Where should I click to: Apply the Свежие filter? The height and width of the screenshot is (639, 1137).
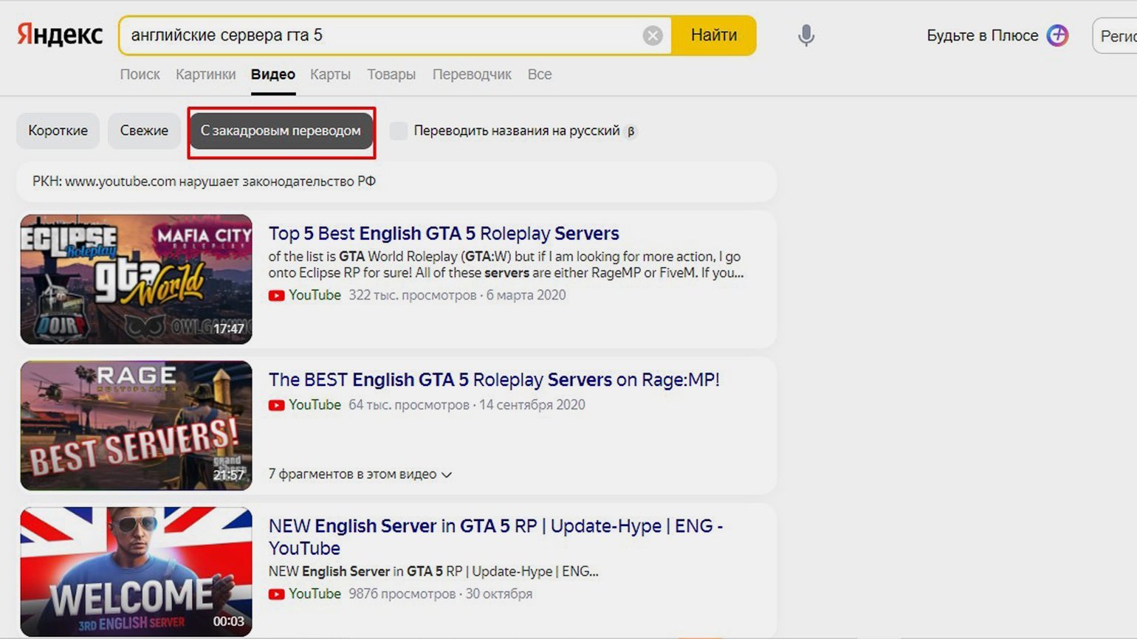pos(144,131)
